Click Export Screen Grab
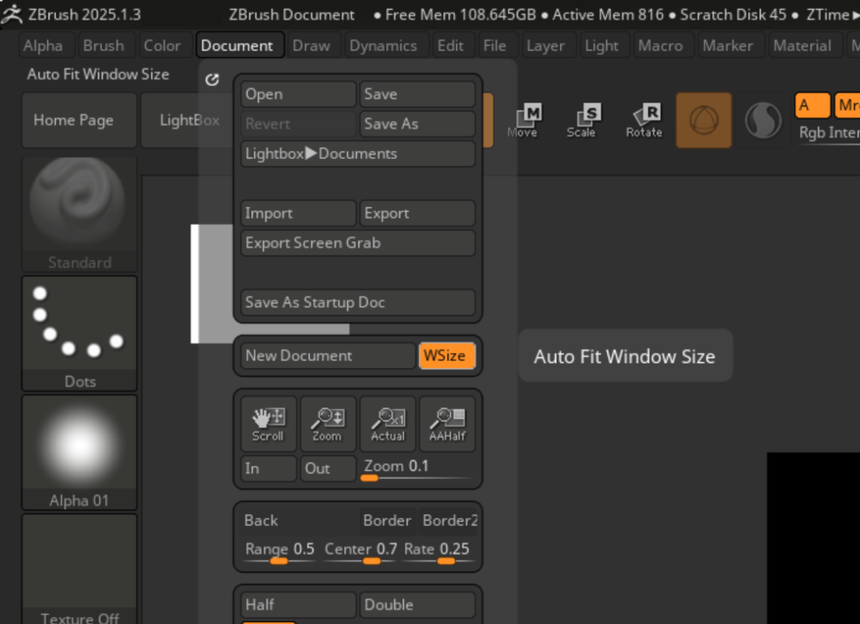This screenshot has width=860, height=624. (x=358, y=243)
